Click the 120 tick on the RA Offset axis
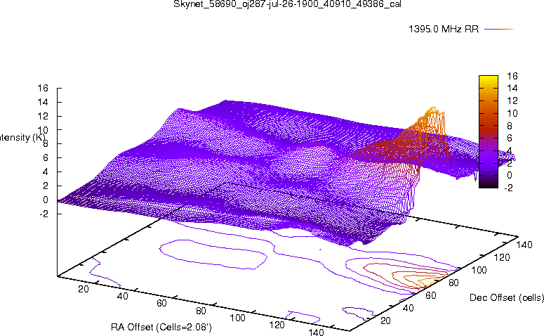The height and width of the screenshot is (336, 544). pos(277,325)
